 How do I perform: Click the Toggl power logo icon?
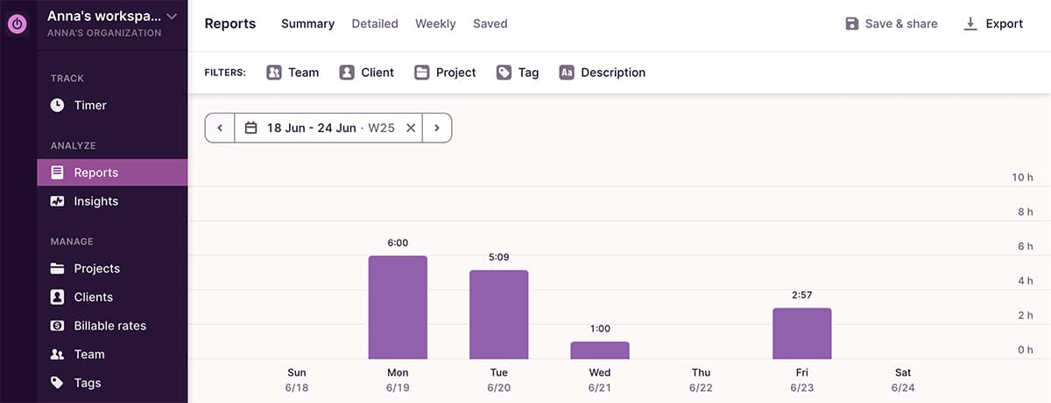[18, 24]
